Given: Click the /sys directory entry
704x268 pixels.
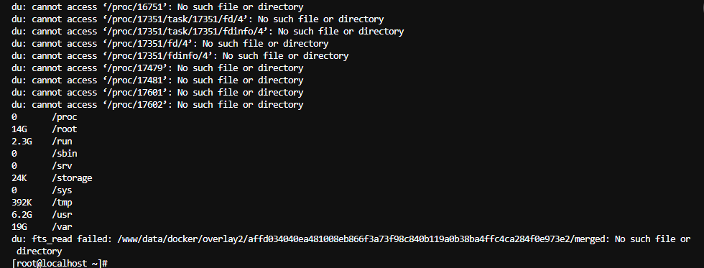Looking at the screenshot, I should 62,190.
